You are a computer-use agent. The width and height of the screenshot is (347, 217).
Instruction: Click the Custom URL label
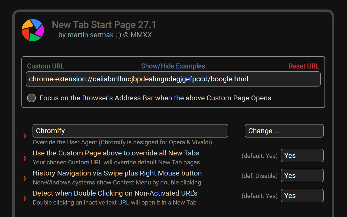(x=46, y=66)
